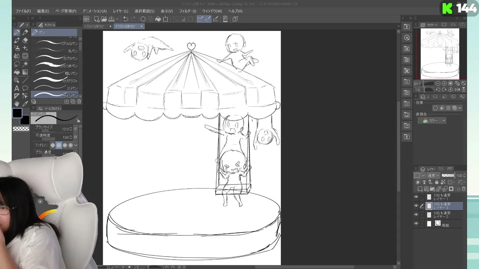The width and height of the screenshot is (479, 269).
Task: Toggle visibility of 用紙 paper layer
Action: click(416, 224)
